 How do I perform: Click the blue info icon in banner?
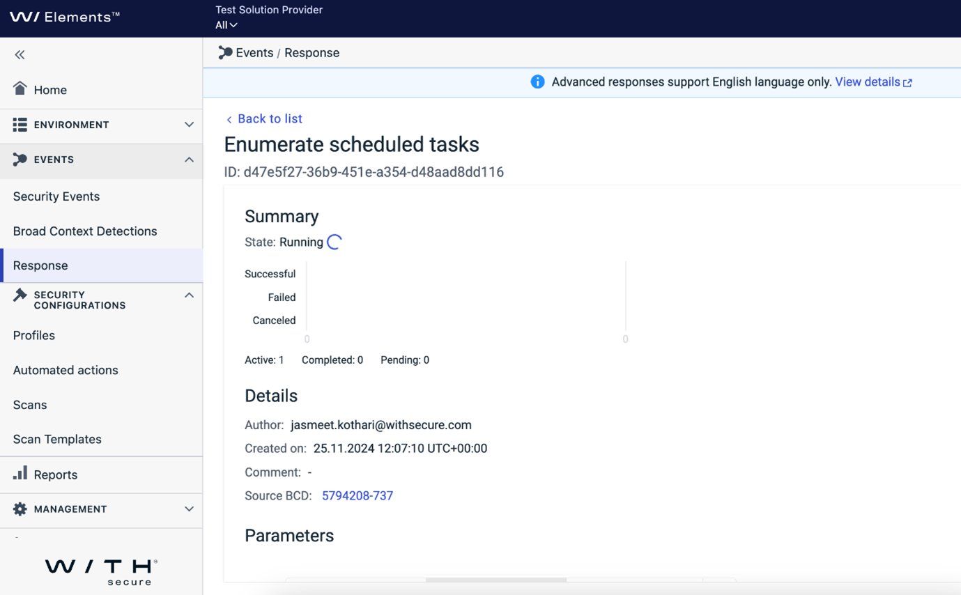point(537,82)
